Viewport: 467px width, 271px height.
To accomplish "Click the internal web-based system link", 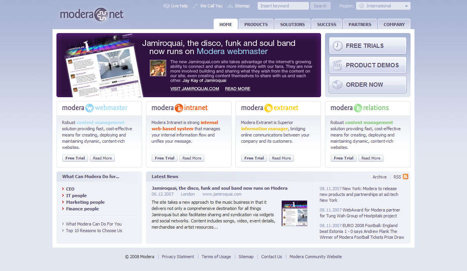I will tap(185, 126).
